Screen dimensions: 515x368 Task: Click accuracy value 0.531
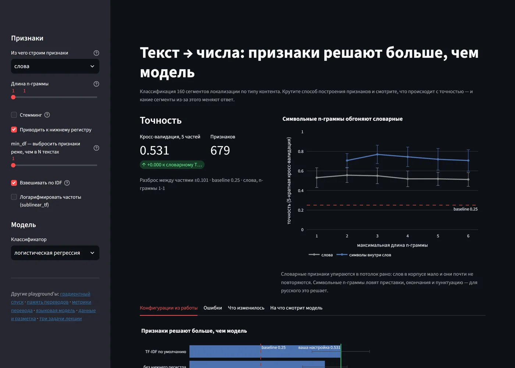click(x=154, y=151)
